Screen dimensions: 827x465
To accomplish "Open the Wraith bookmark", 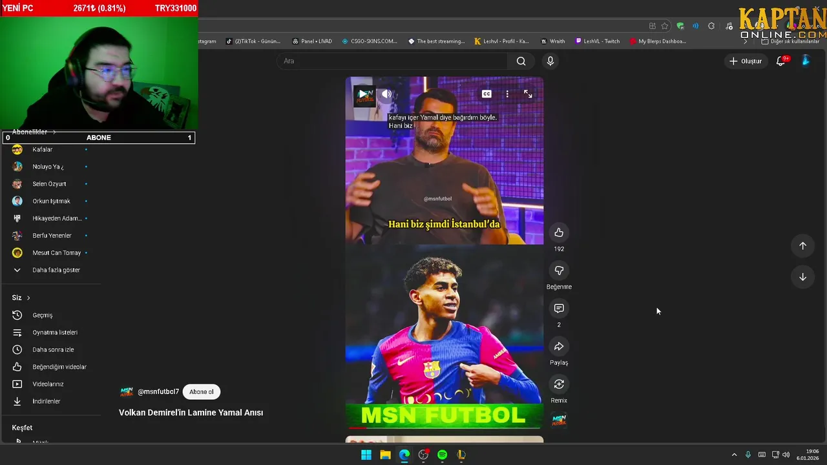I will (x=552, y=41).
